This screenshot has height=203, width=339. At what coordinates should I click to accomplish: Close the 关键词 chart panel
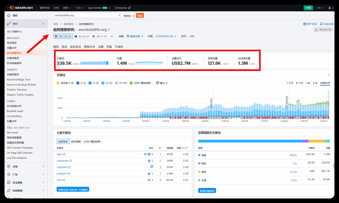click(x=329, y=75)
